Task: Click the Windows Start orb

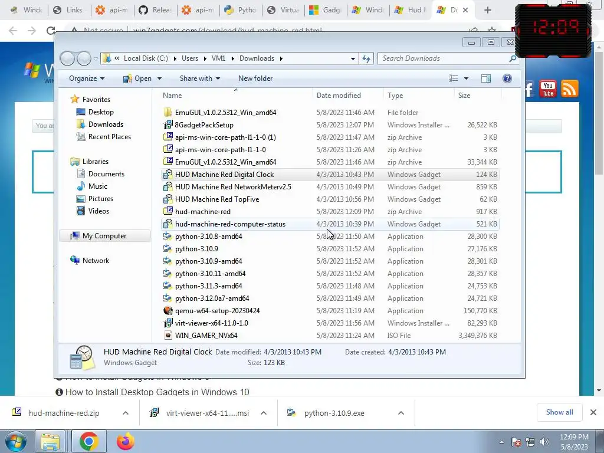Action: pyautogui.click(x=15, y=441)
